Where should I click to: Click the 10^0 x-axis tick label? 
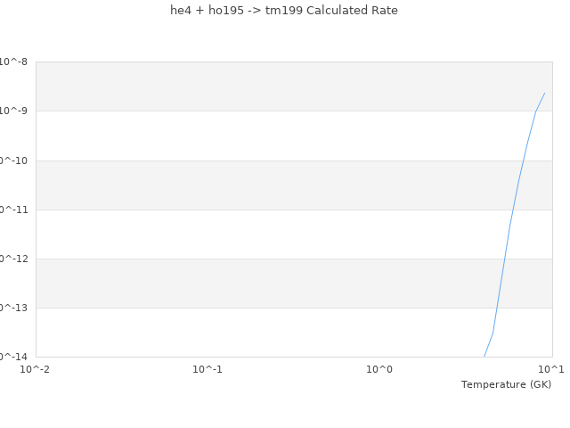(379, 369)
